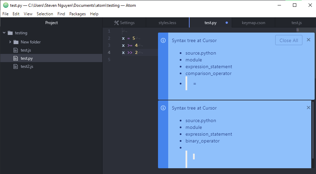Click line number 4 in gutter
Image resolution: width=316 pixels, height=174 pixels.
(109, 53)
